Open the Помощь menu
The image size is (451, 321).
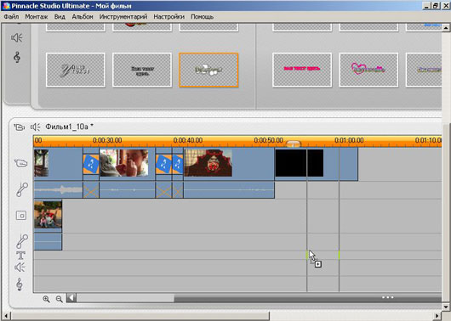pyautogui.click(x=203, y=17)
